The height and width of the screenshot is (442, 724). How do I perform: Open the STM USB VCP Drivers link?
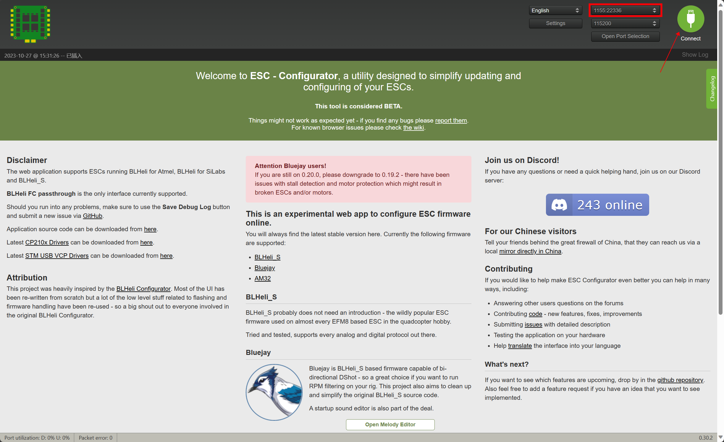[57, 256]
